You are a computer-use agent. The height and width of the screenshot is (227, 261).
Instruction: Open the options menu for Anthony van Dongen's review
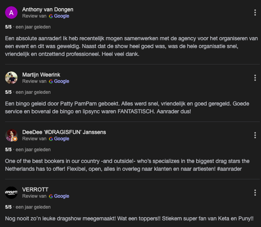coord(255,13)
